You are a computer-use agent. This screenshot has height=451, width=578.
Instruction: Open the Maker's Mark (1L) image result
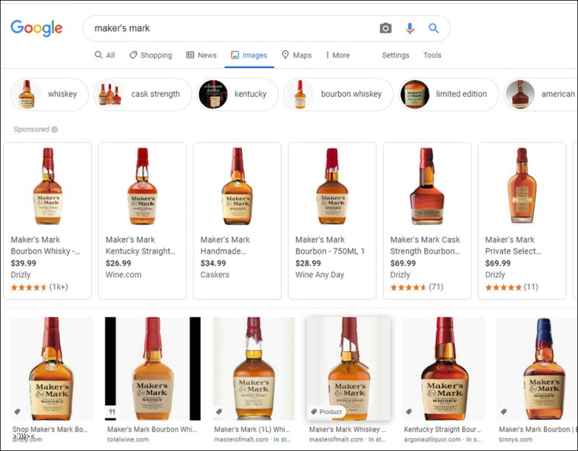(x=254, y=369)
